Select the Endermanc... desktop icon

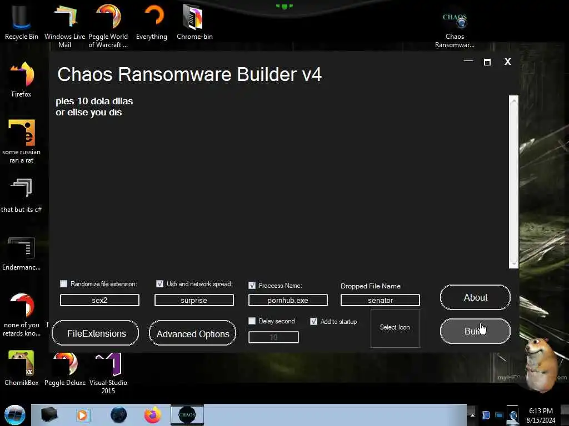pos(22,253)
